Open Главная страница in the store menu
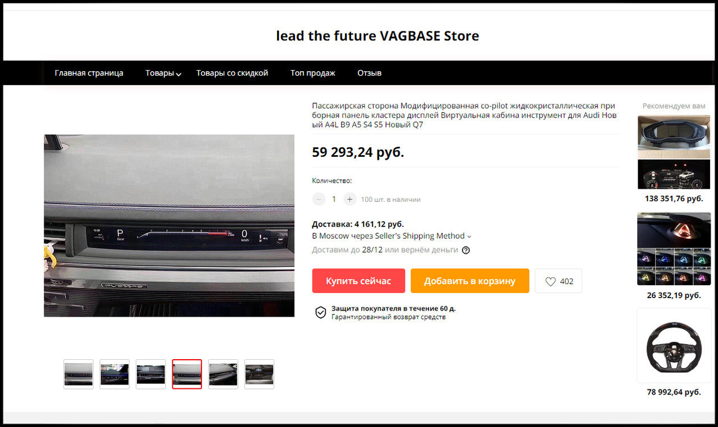The image size is (718, 427). pyautogui.click(x=89, y=73)
